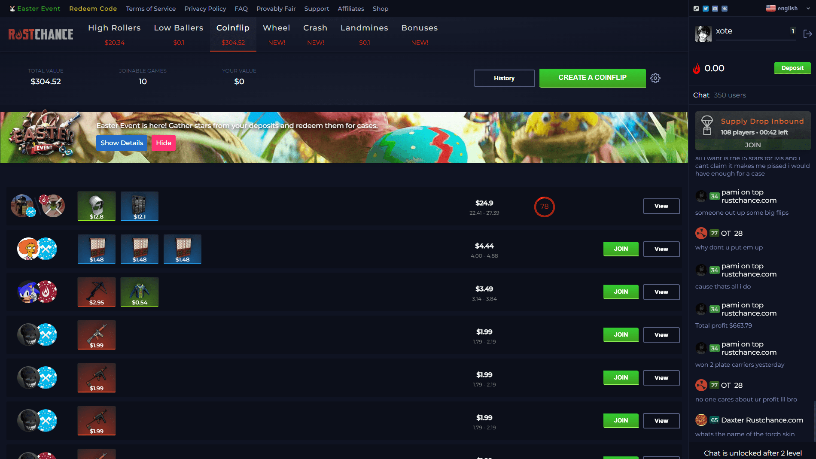Open coinflip settings via the gear icon
This screenshot has width=816, height=459.
(x=655, y=78)
